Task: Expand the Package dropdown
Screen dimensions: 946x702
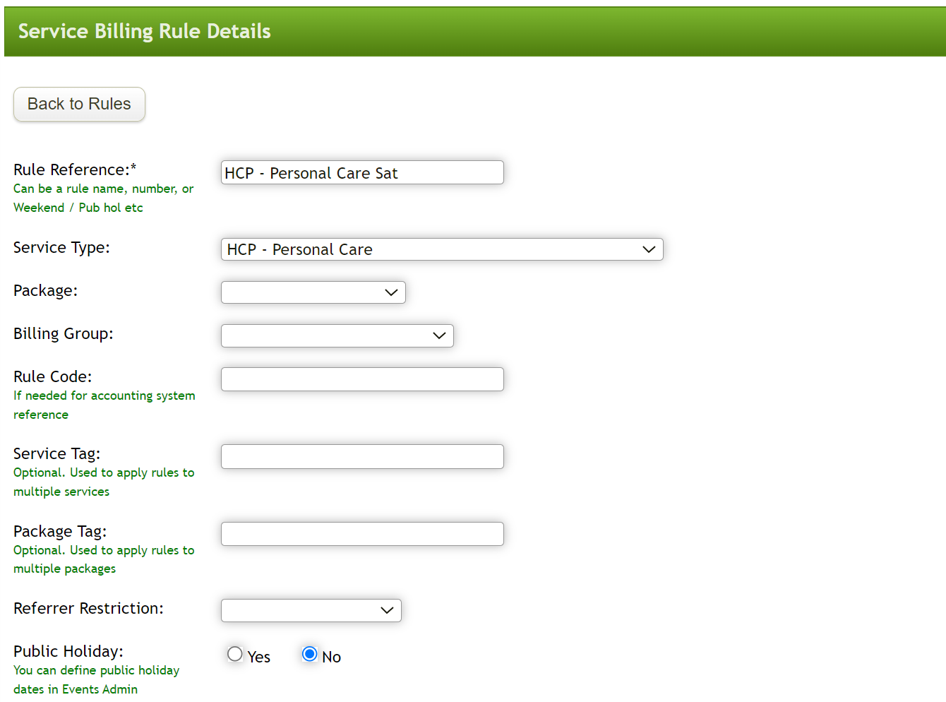Action: pos(313,292)
